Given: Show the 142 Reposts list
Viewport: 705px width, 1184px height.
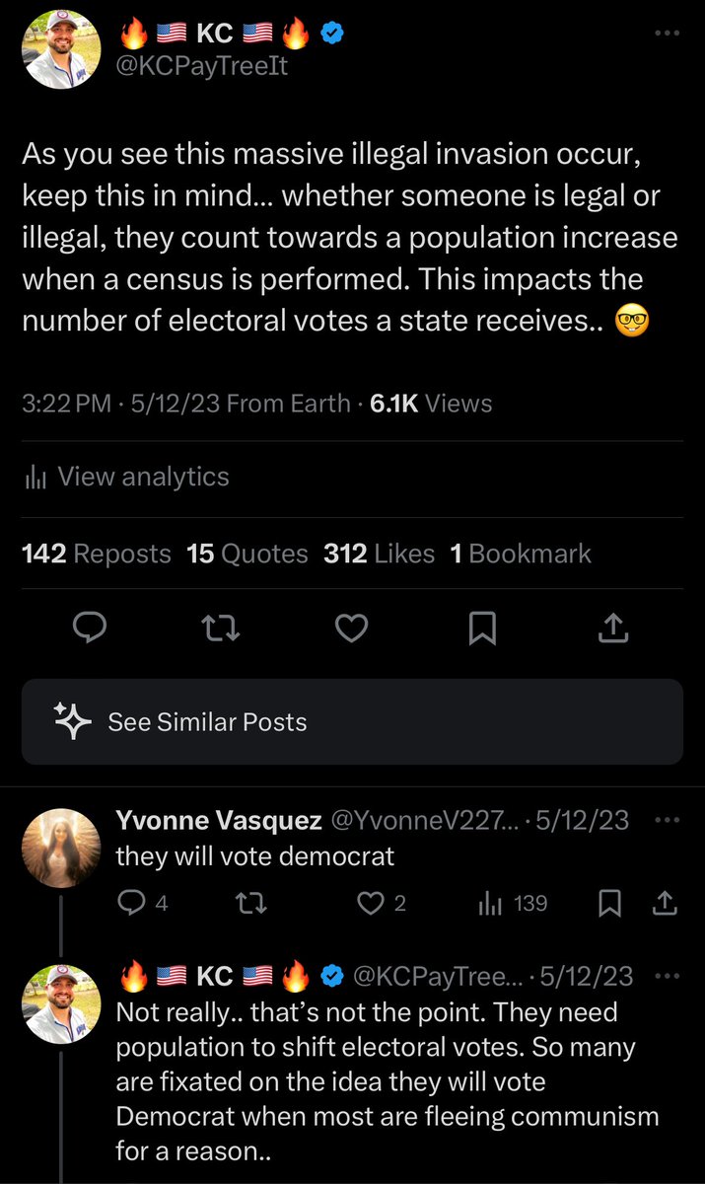Looking at the screenshot, I should pyautogui.click(x=97, y=554).
